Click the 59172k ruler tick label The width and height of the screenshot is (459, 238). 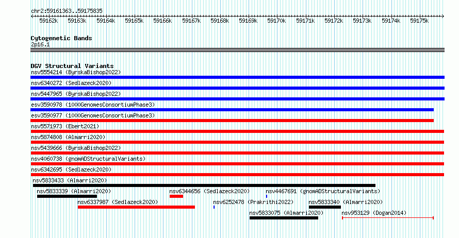click(333, 21)
